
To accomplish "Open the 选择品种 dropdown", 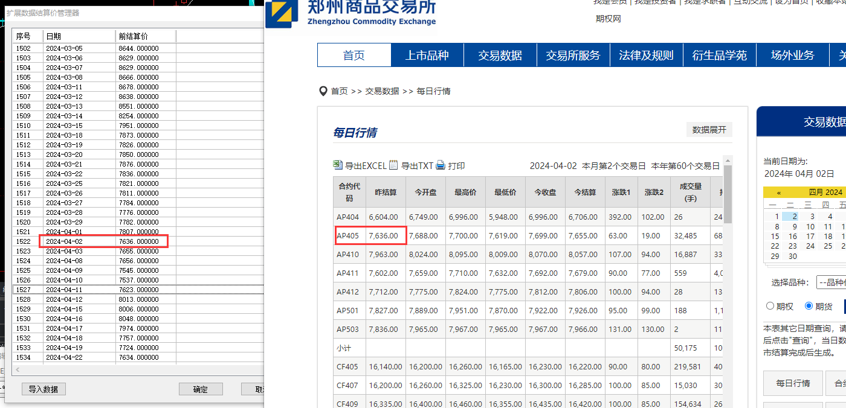I will coord(831,282).
